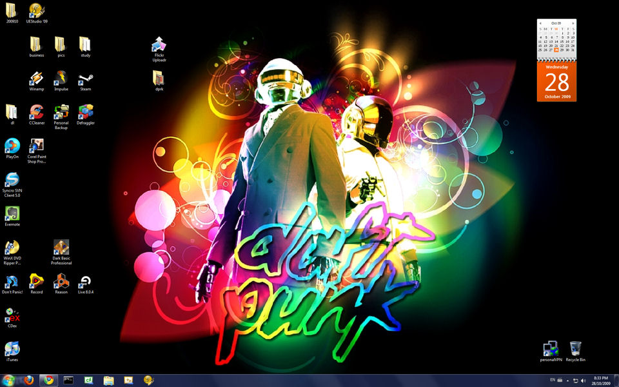Image resolution: width=619 pixels, height=387 pixels.
Task: Select the UEStudio '09 shortcut
Action: [x=37, y=13]
